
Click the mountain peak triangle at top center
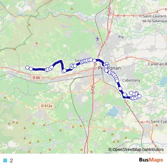[x=72, y=9]
